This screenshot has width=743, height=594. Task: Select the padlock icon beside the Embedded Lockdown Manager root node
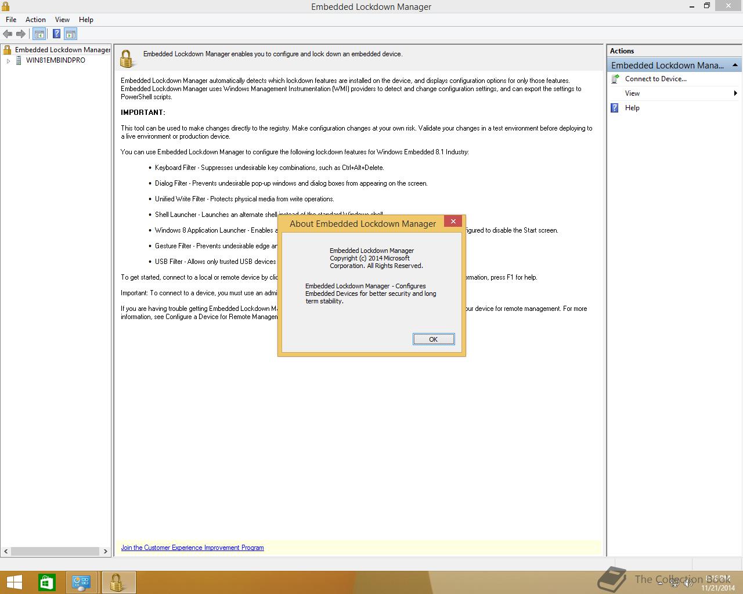point(8,50)
